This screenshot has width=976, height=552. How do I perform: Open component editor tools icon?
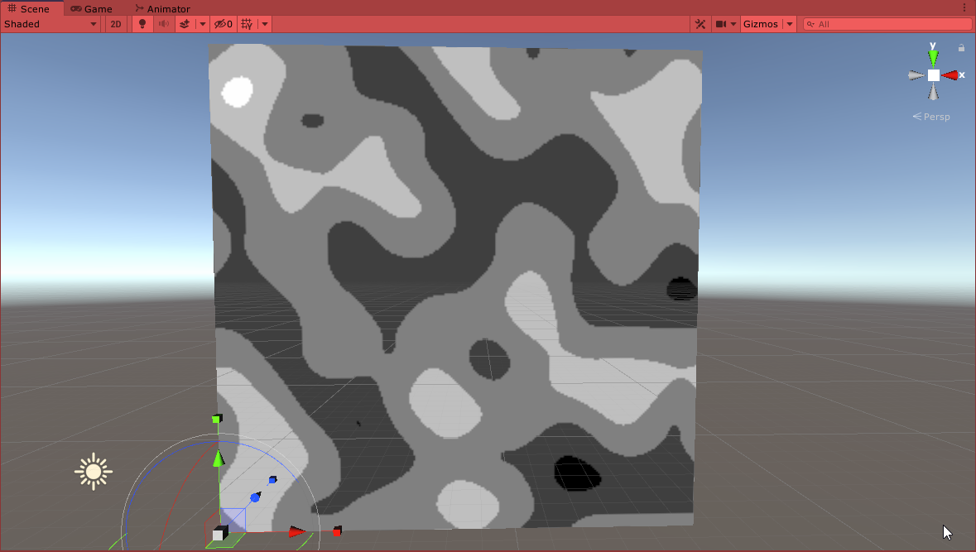pos(700,24)
